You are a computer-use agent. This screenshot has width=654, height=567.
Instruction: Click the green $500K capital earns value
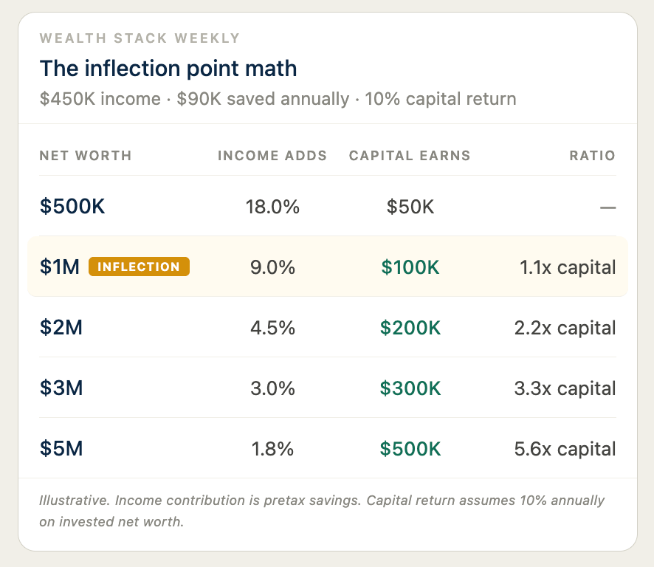(410, 449)
